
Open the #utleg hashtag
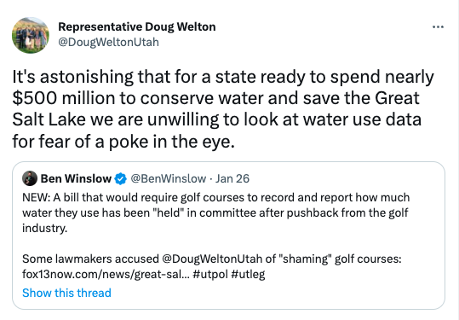[248, 274]
